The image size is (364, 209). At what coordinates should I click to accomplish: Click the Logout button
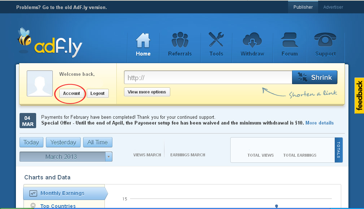pos(98,93)
